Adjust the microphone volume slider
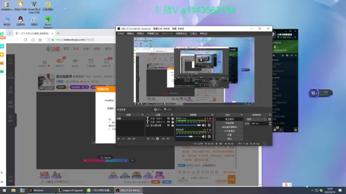This screenshot has width=346, height=194. coord(188,125)
